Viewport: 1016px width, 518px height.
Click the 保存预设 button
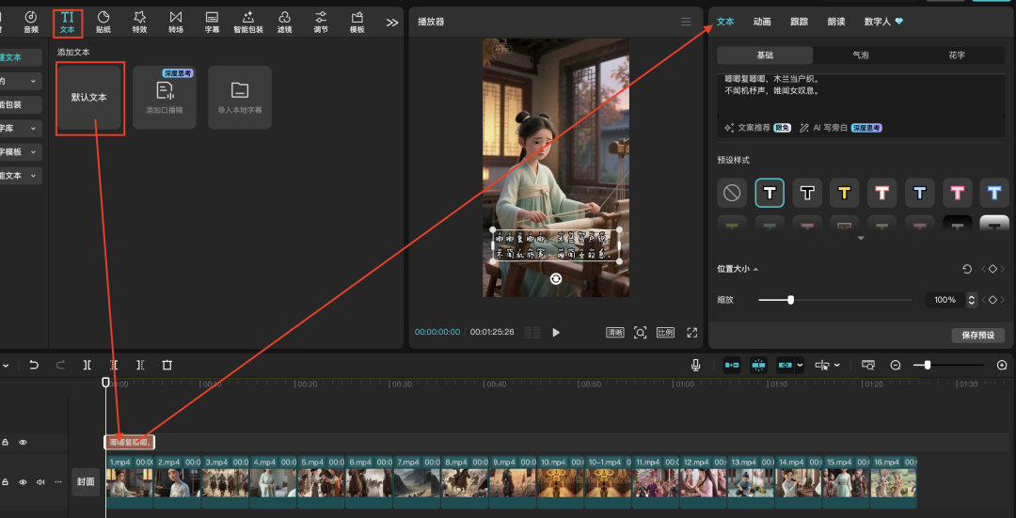977,336
